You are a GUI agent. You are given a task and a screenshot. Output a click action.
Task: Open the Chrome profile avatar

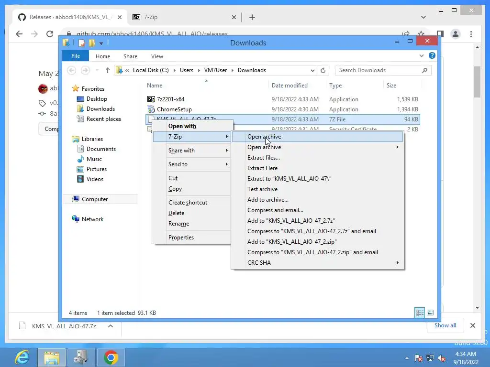coord(456,34)
